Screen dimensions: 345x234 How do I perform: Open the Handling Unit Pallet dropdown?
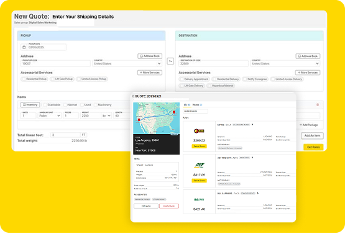point(50,115)
